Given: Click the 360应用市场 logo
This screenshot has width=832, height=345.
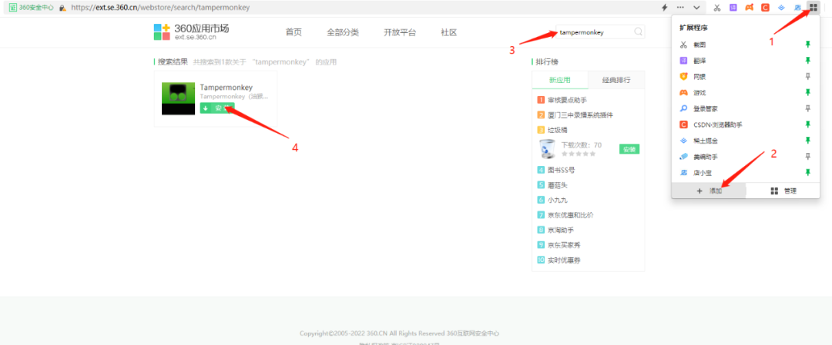Looking at the screenshot, I should click(192, 32).
